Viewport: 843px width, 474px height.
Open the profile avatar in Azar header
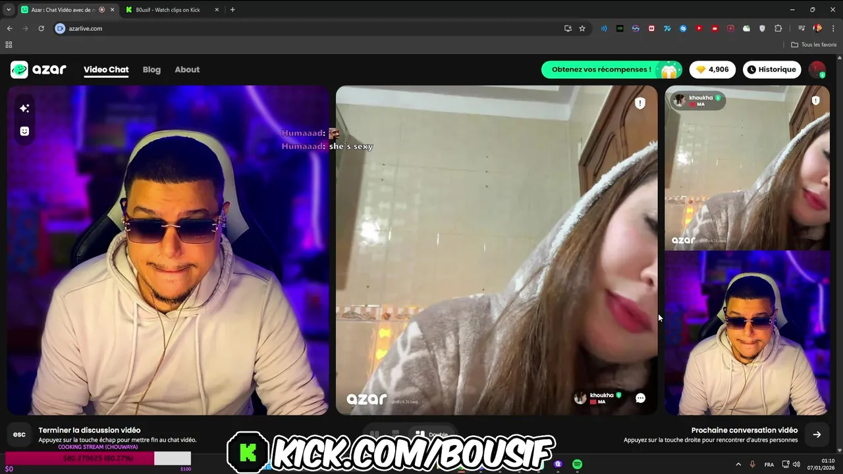(x=817, y=69)
